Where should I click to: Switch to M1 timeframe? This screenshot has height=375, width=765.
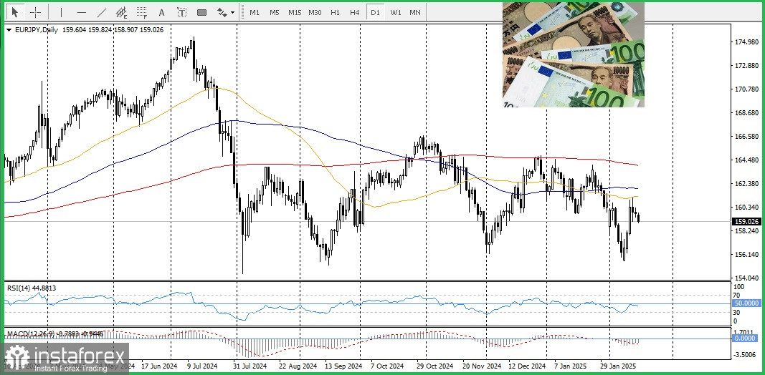(x=255, y=12)
